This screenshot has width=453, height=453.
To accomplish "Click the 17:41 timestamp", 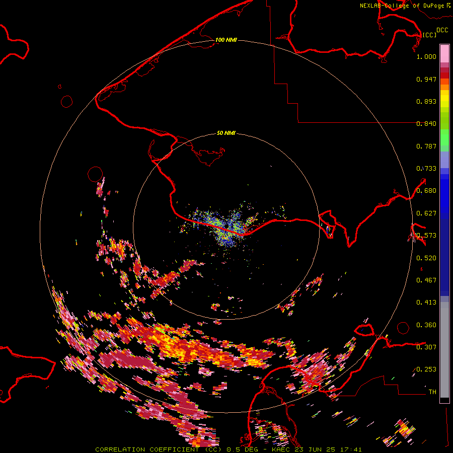I will pos(351,449).
